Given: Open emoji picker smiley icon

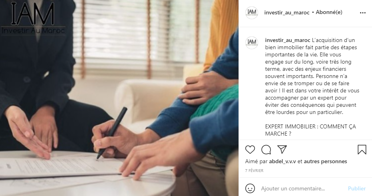Looking at the screenshot, I should pyautogui.click(x=250, y=188).
